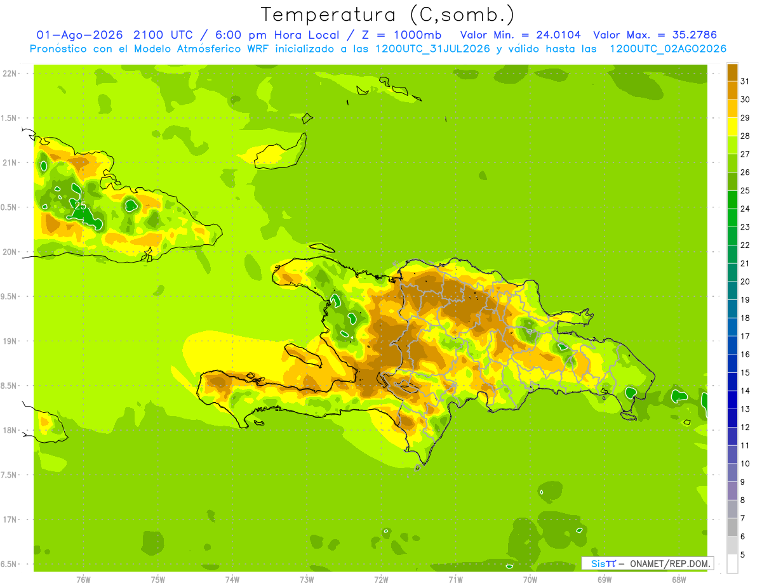Click the legend value "20"
This screenshot has width=762, height=588.
(x=745, y=282)
